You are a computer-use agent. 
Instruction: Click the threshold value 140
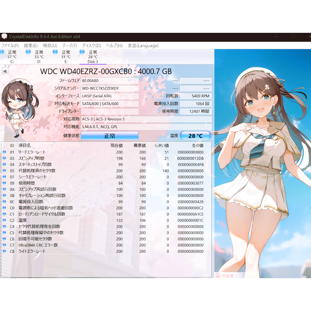[x=166, y=171]
